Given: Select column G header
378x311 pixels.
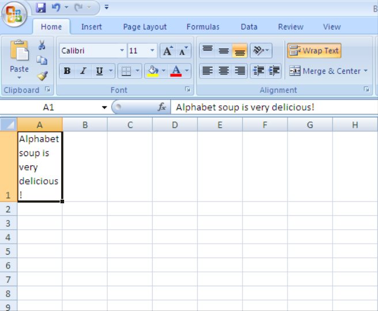Looking at the screenshot, I should [x=310, y=124].
